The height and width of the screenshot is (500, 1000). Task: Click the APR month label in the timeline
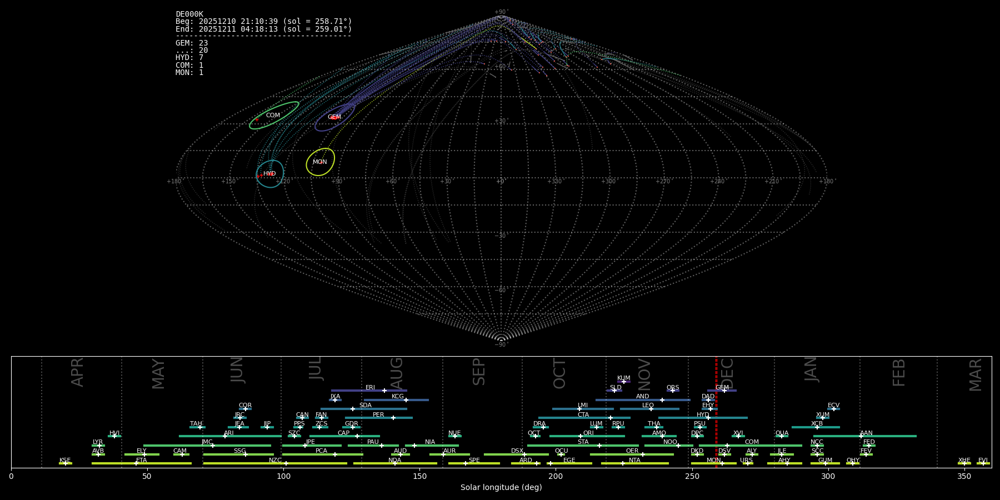click(x=78, y=372)
